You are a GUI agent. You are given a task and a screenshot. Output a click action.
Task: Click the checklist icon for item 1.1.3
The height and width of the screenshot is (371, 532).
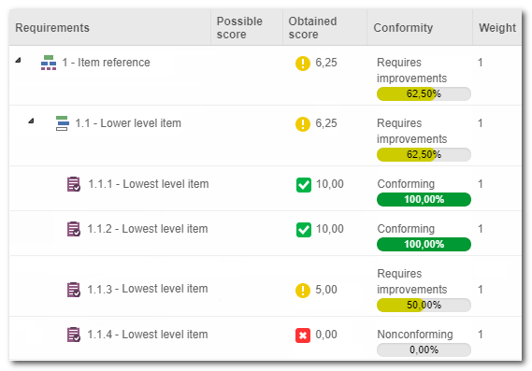tap(74, 290)
